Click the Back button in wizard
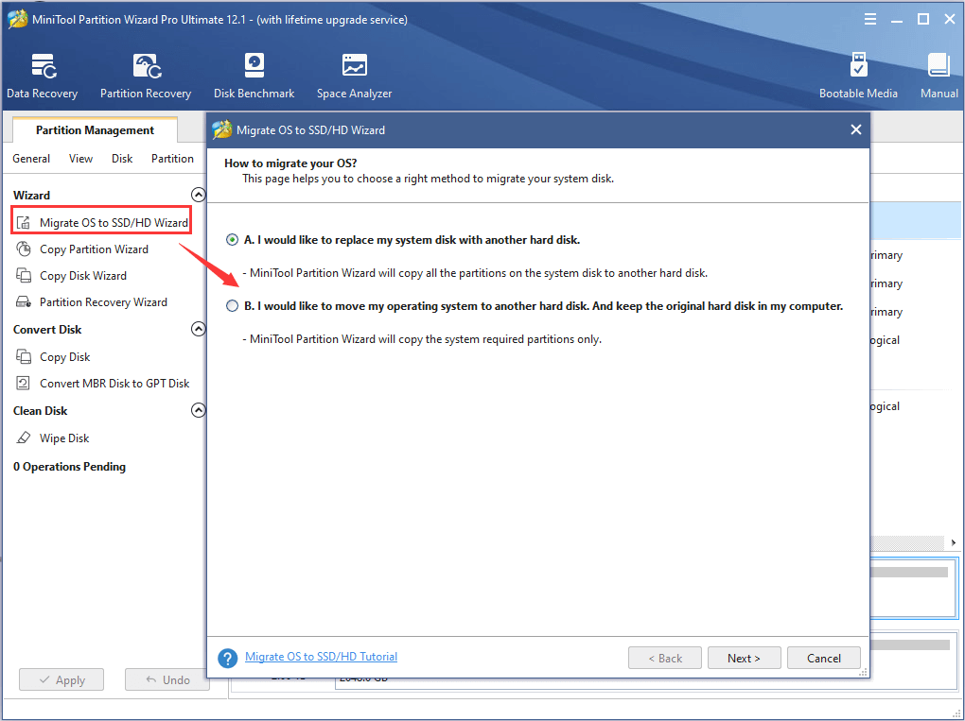This screenshot has height=721, width=965. (x=665, y=658)
